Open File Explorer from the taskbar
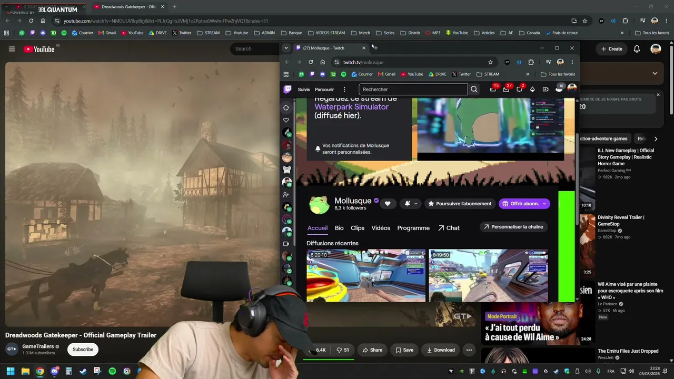 pyautogui.click(x=25, y=371)
